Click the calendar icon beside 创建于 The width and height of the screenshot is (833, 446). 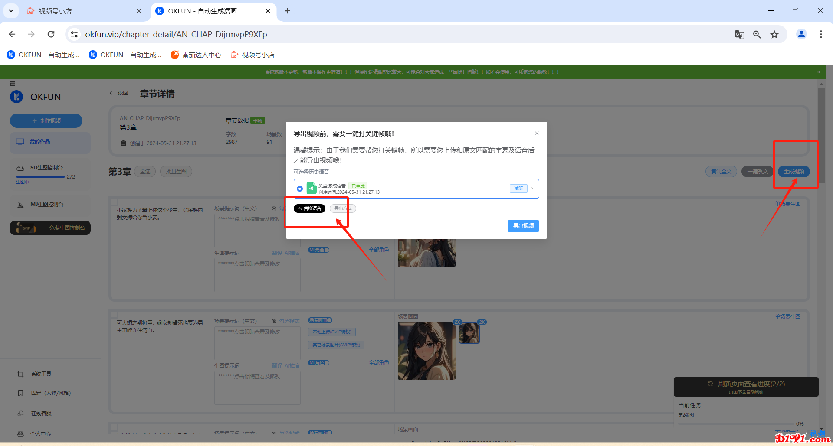[x=123, y=143]
